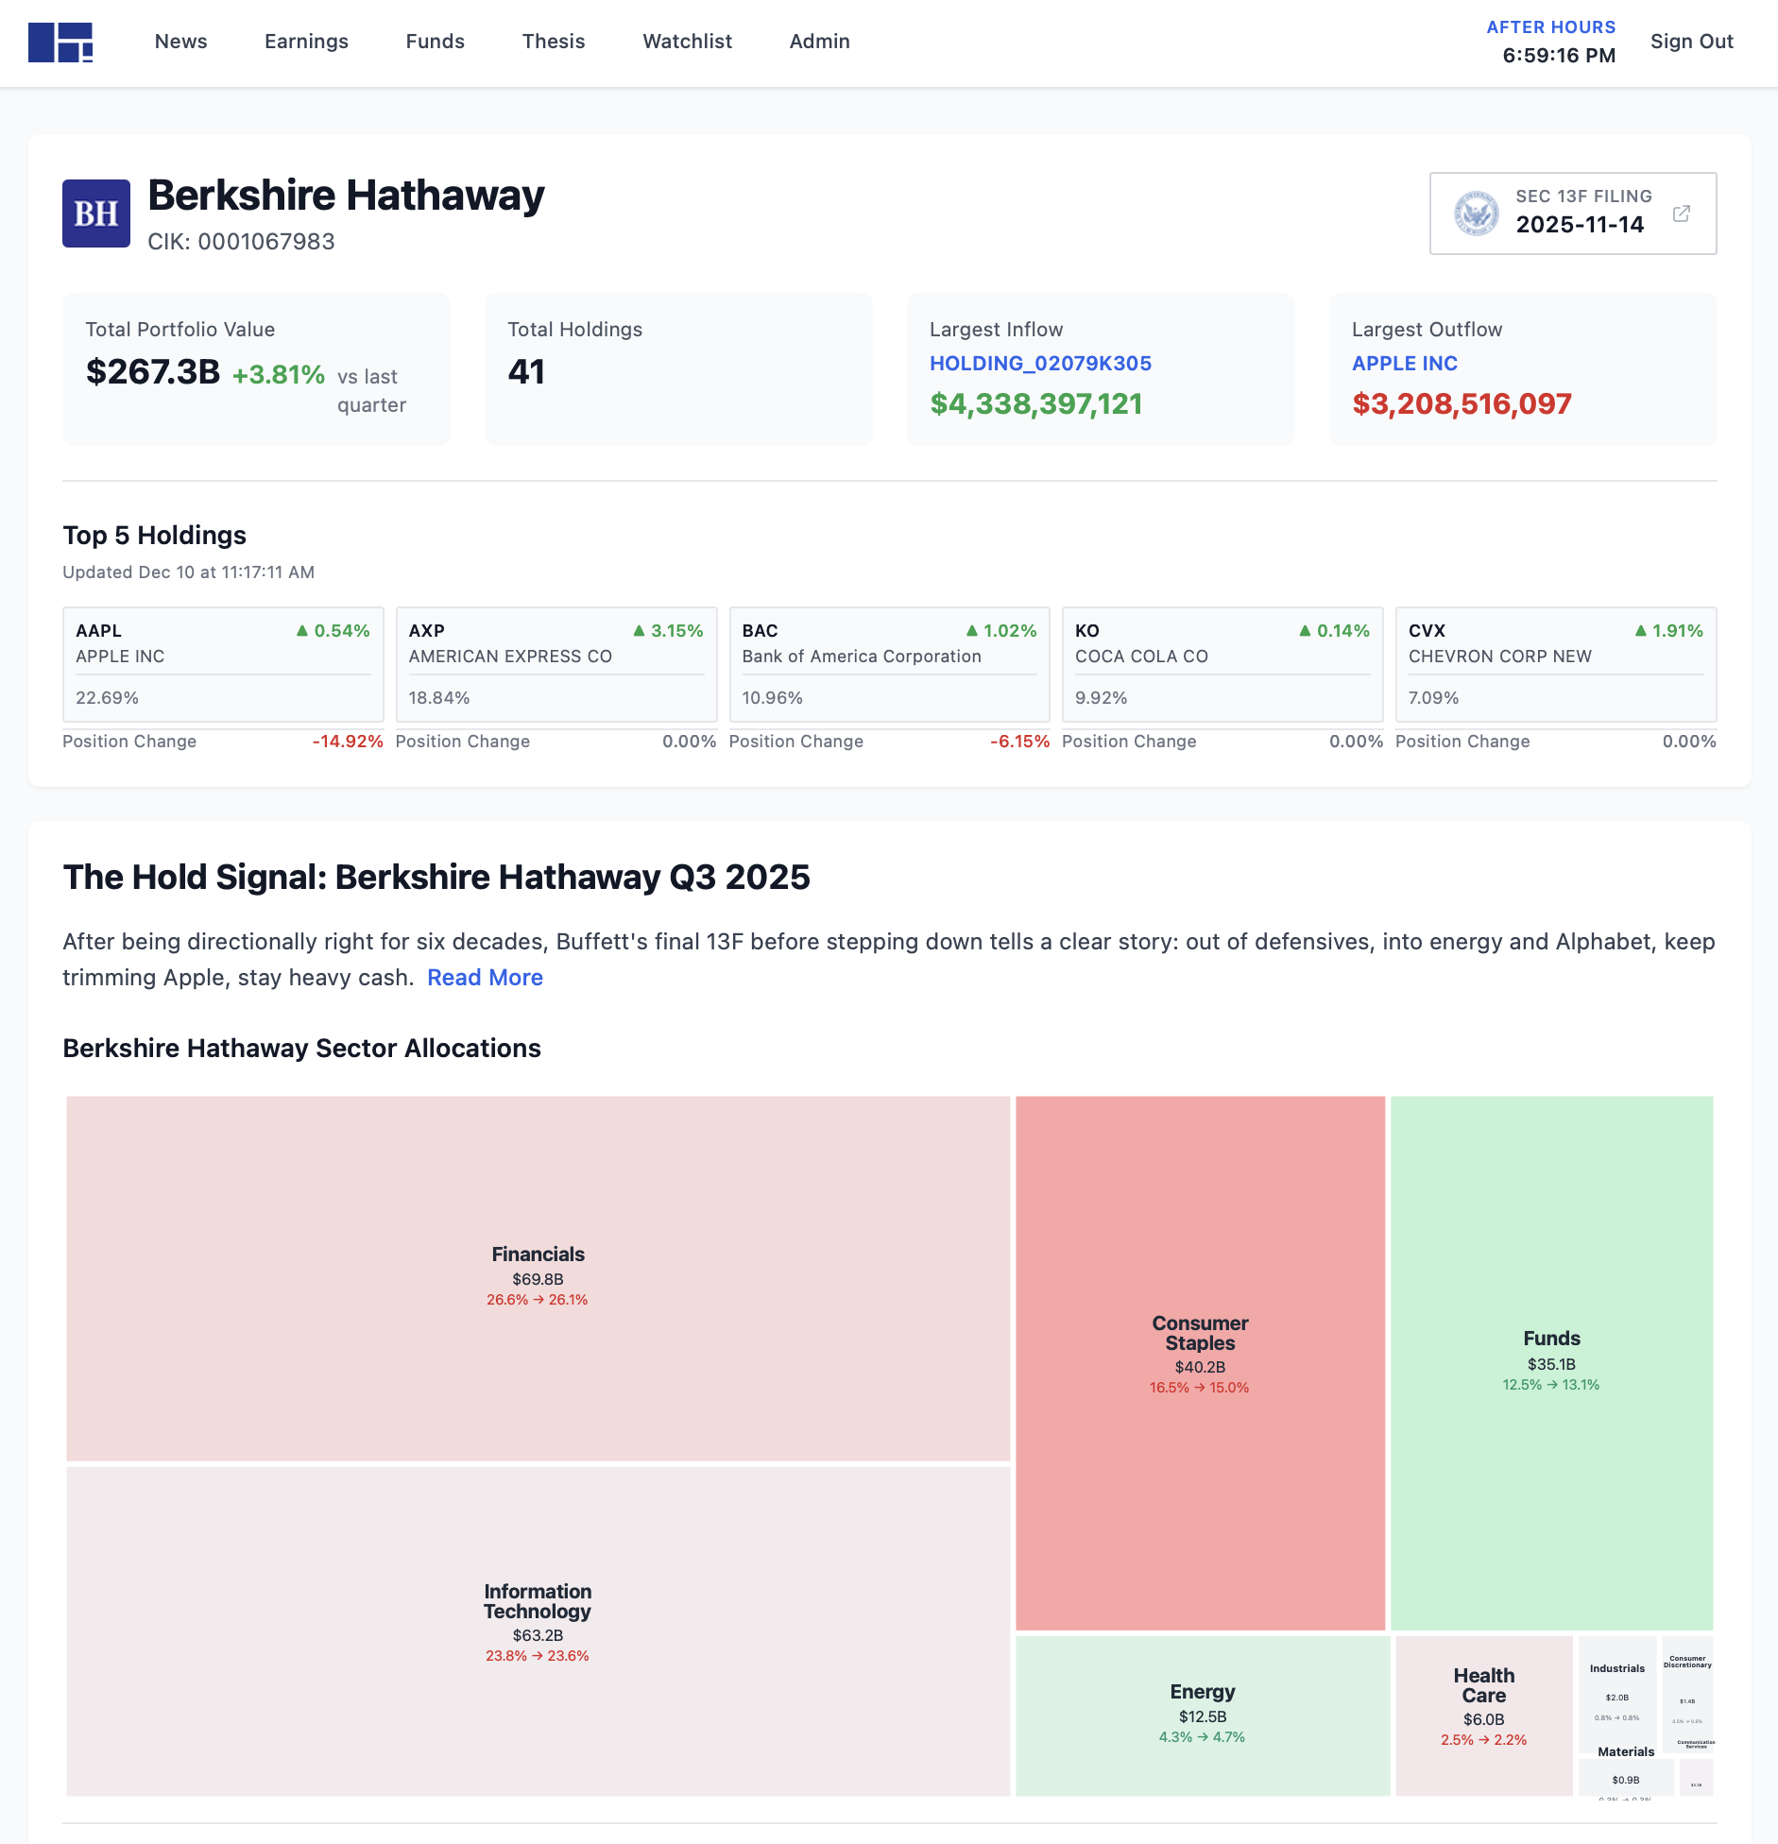
Task: Sign out of the account
Action: 1691,42
